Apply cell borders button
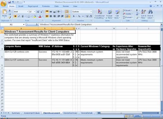Viewport: 163px width, 119px height. pos(29,16)
